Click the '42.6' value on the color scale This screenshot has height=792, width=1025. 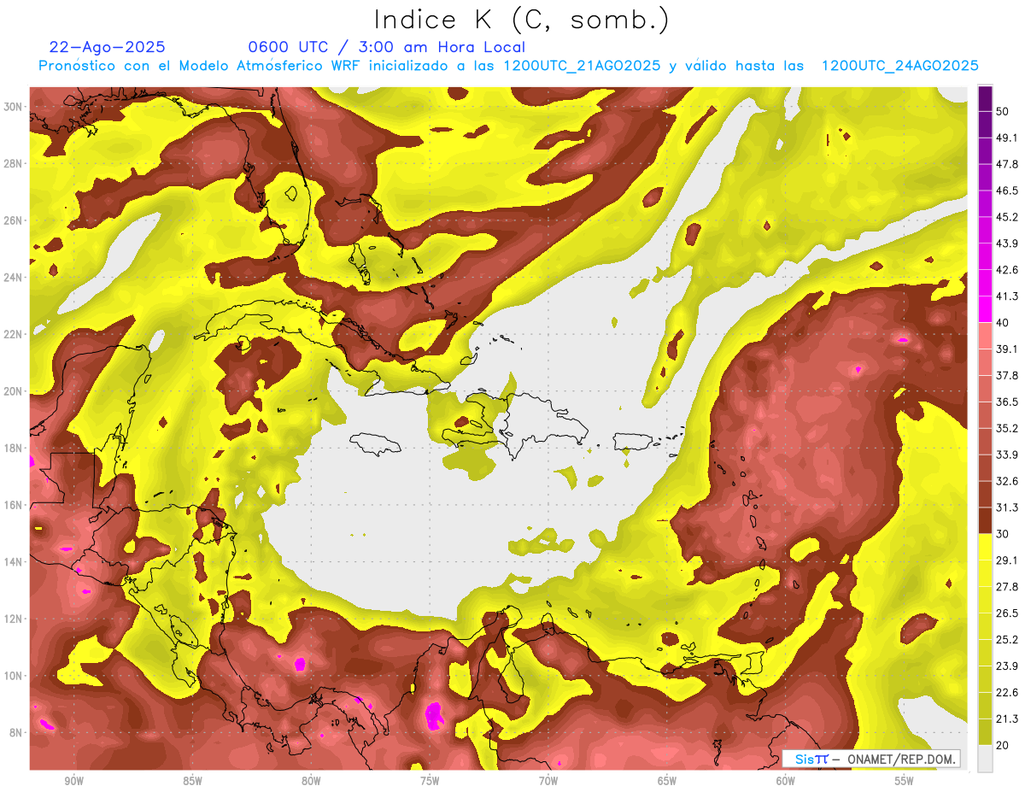[1006, 270]
